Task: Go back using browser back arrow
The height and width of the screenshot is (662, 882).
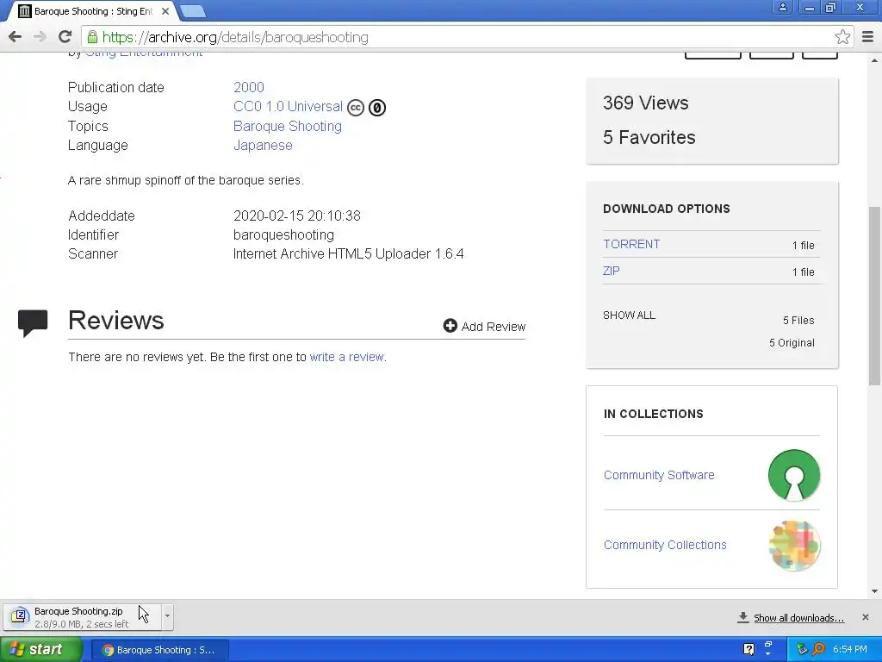Action: (x=16, y=37)
